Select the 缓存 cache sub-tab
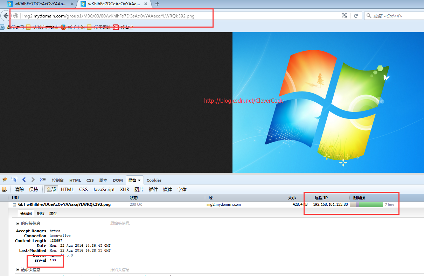The height and width of the screenshot is (276, 424). (53, 213)
